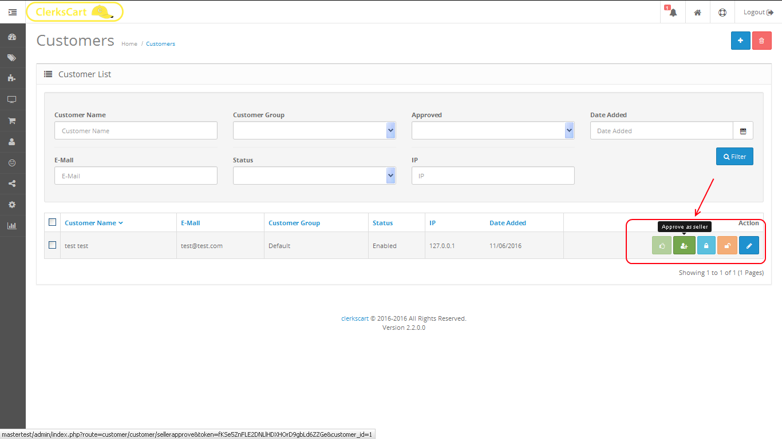The image size is (782, 439).
Task: Open the Customer Group filter dropdown
Action: pos(314,130)
